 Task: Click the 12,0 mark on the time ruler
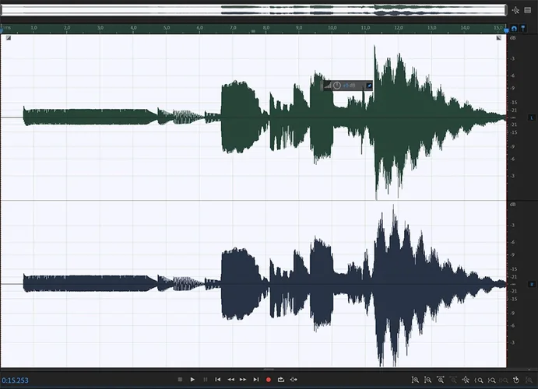pyautogui.click(x=399, y=27)
